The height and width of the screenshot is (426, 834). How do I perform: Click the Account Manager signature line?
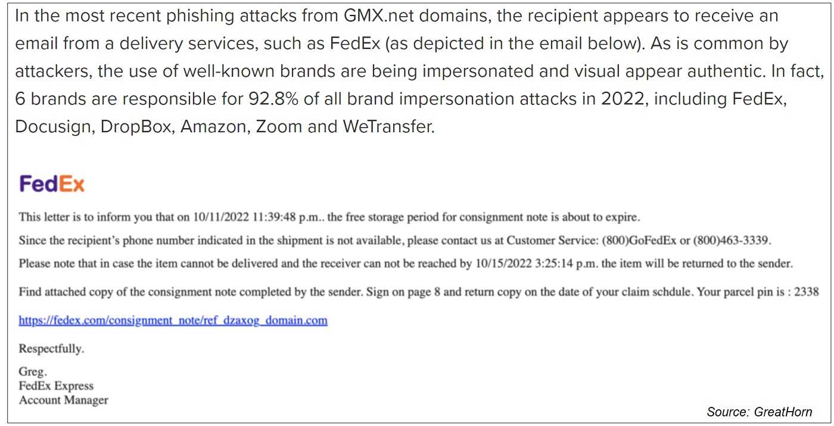click(x=64, y=400)
